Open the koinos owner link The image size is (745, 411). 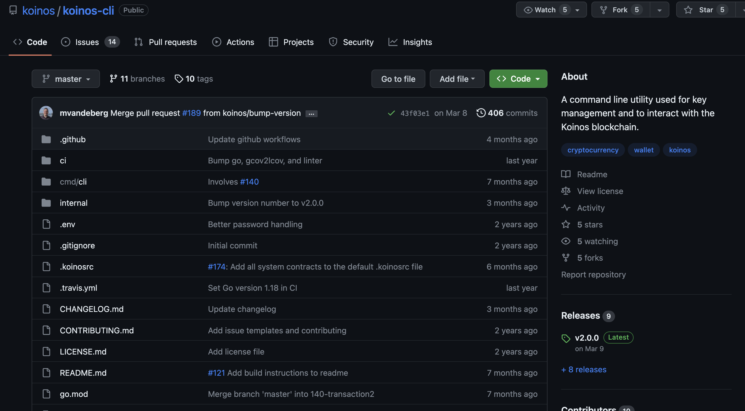click(38, 10)
